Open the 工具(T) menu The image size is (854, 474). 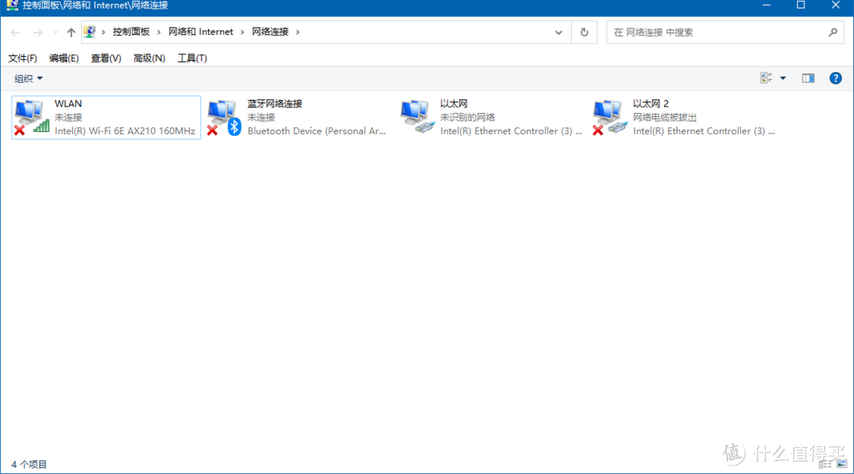[191, 57]
